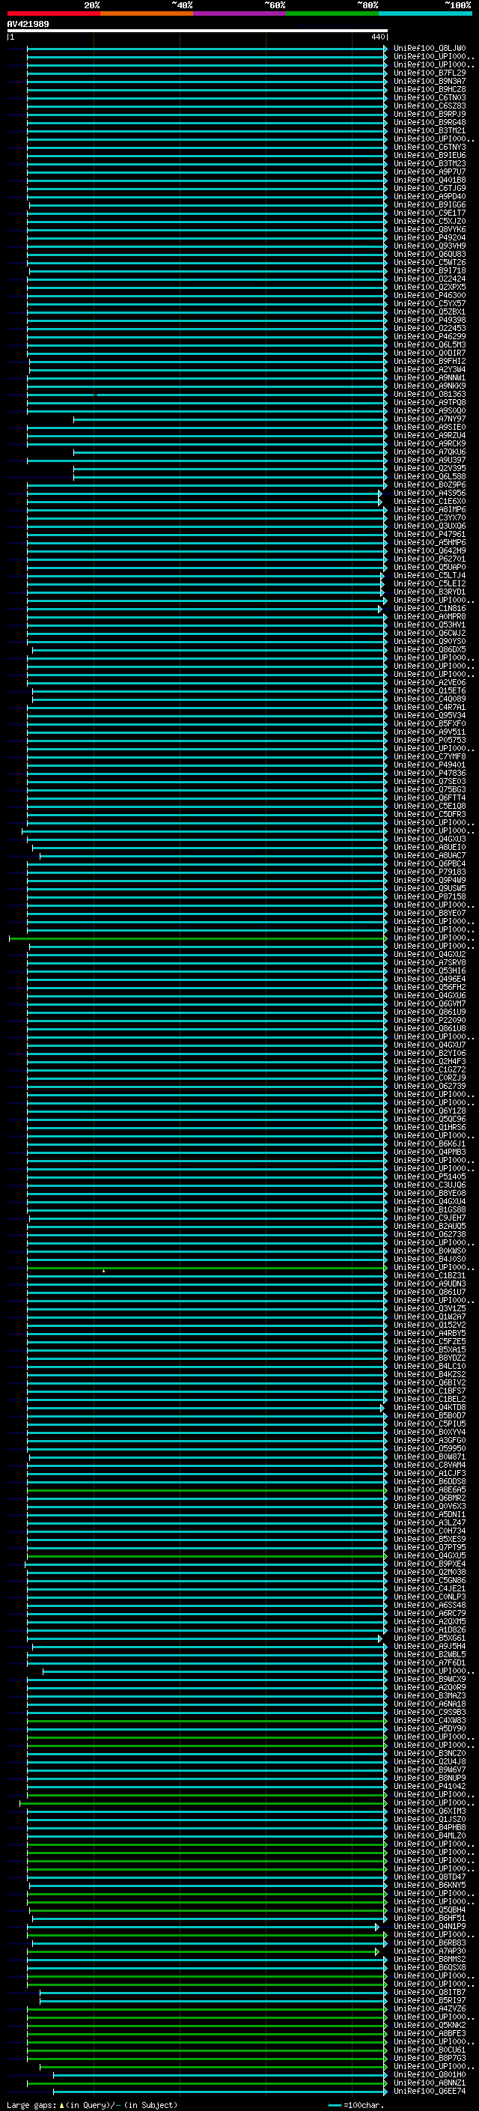Viewport: 479px width, 2111px height.
Task: Select the query name AV421989
Action: pos(28,24)
